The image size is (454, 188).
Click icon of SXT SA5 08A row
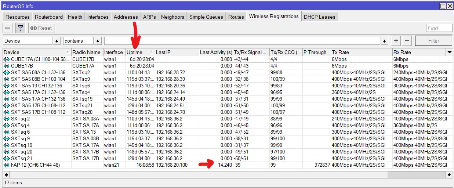[x=7, y=72]
